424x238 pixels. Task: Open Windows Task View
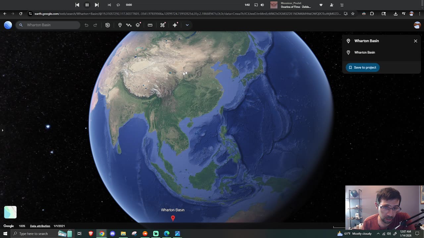(x=79, y=234)
